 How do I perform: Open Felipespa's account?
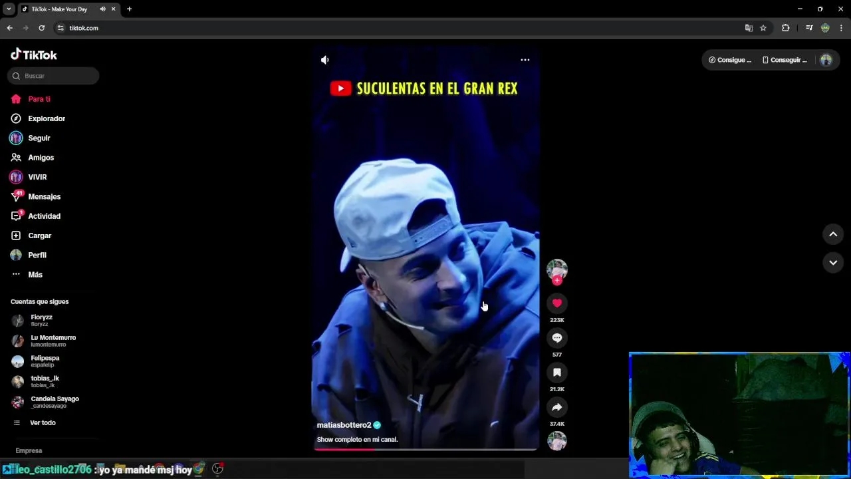pyautogui.click(x=37, y=361)
